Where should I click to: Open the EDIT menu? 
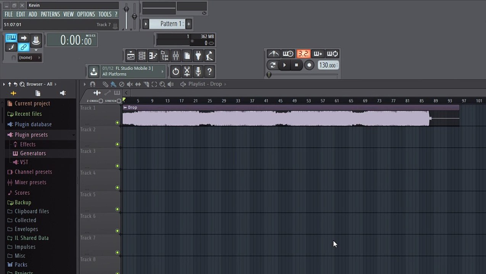click(x=21, y=14)
